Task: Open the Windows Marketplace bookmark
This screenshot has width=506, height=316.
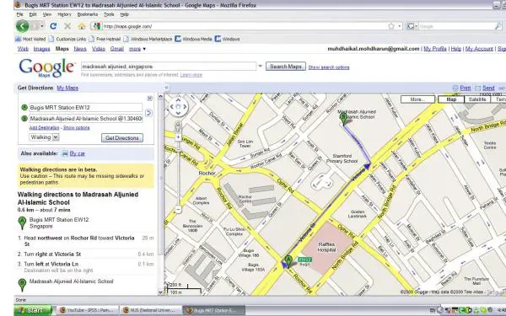Action: click(148, 39)
